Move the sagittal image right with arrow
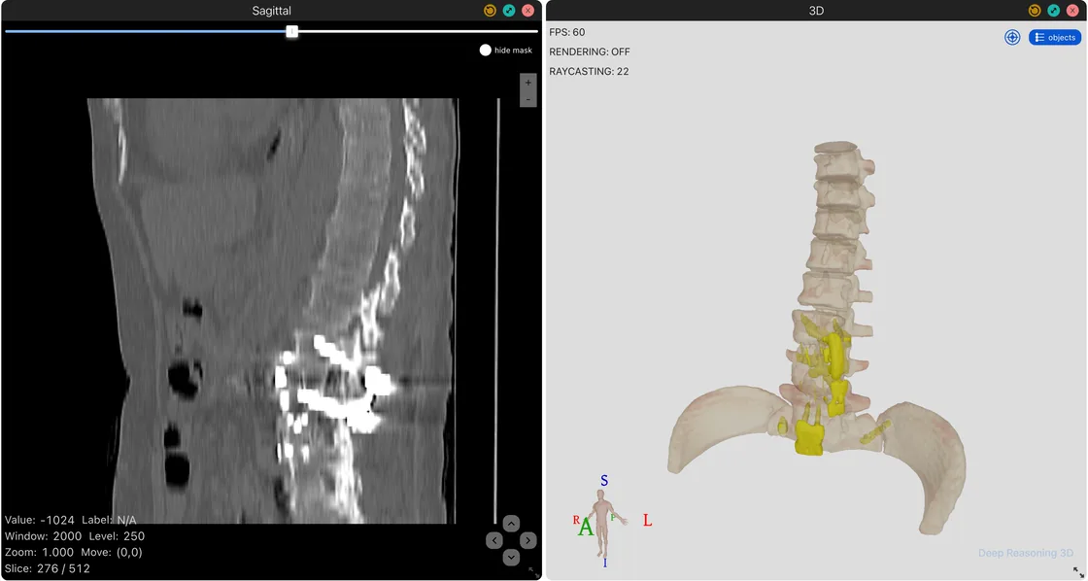The height and width of the screenshot is (581, 1088). click(528, 540)
